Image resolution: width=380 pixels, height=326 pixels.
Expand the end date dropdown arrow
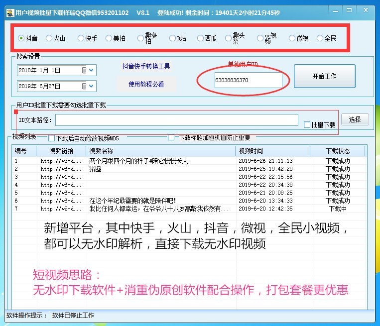[92, 86]
